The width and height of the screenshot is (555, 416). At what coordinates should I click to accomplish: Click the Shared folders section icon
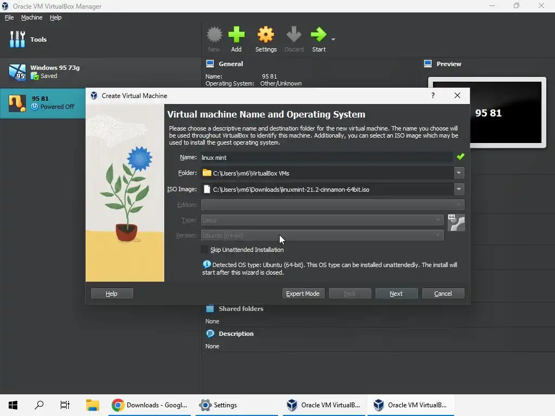tap(210, 308)
